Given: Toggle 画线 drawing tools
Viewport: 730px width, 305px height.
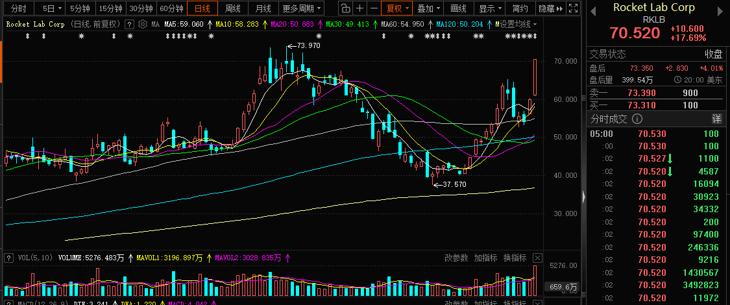Looking at the screenshot, I should [x=458, y=8].
